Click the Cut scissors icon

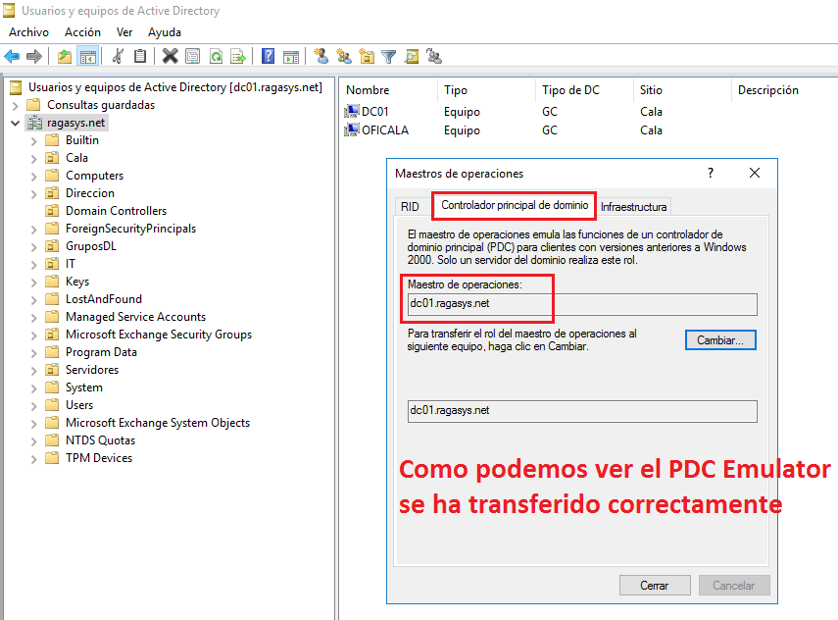[119, 56]
